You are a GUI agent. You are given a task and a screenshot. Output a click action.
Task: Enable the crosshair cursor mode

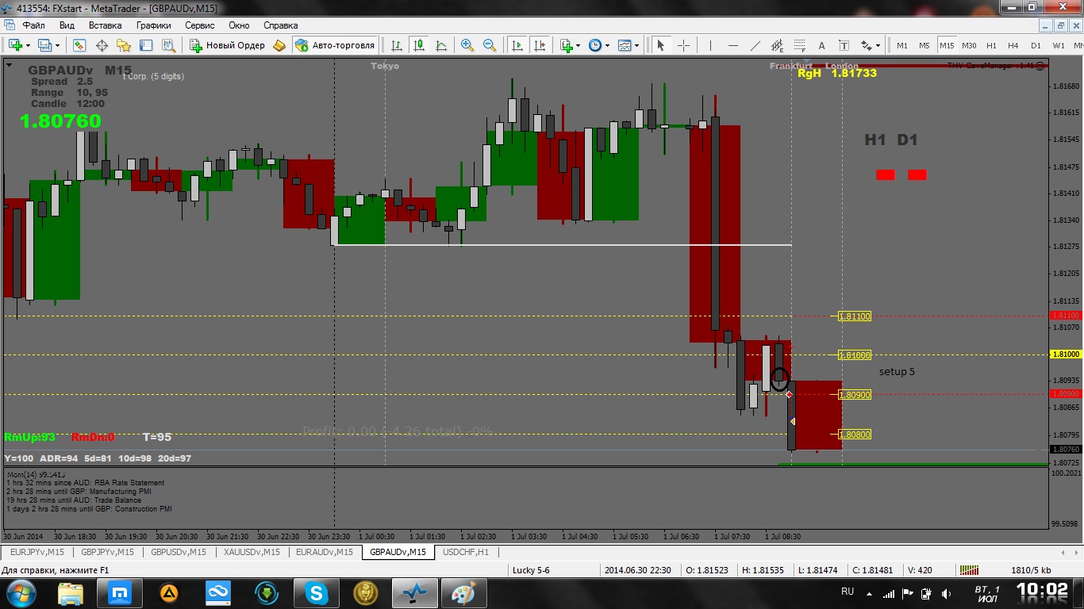pos(682,45)
